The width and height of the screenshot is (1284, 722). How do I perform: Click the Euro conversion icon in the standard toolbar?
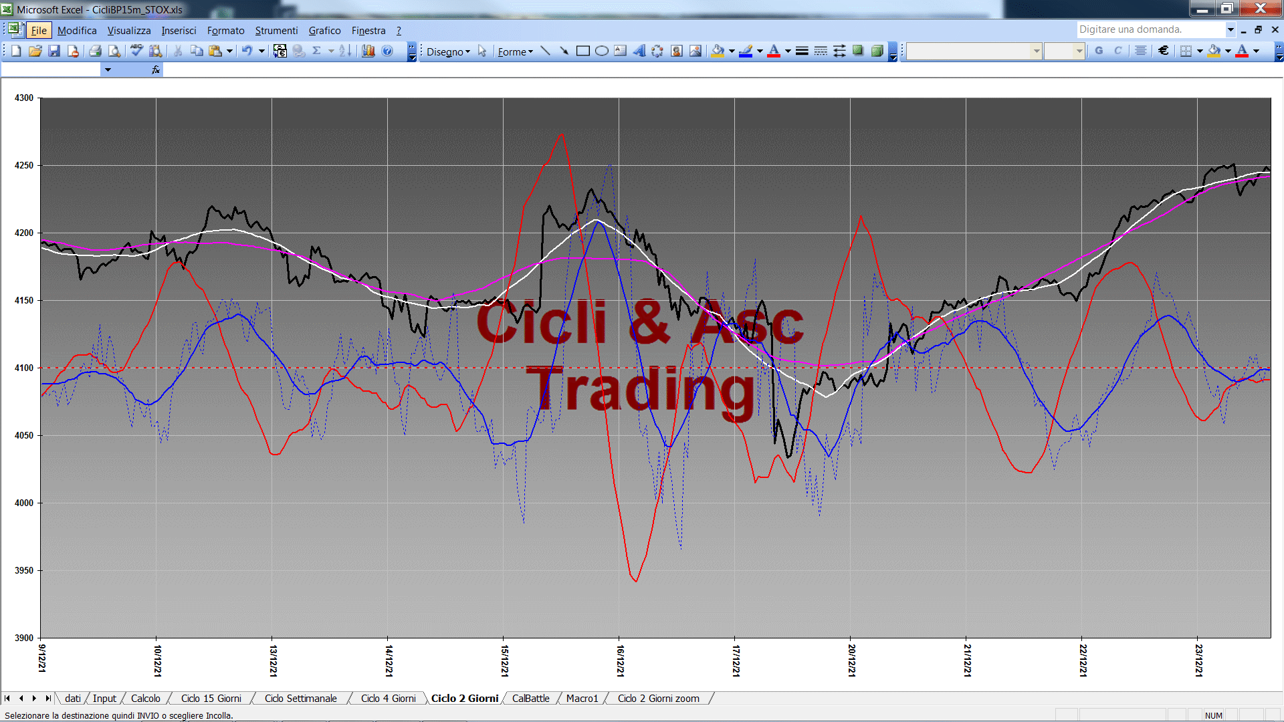(x=280, y=51)
